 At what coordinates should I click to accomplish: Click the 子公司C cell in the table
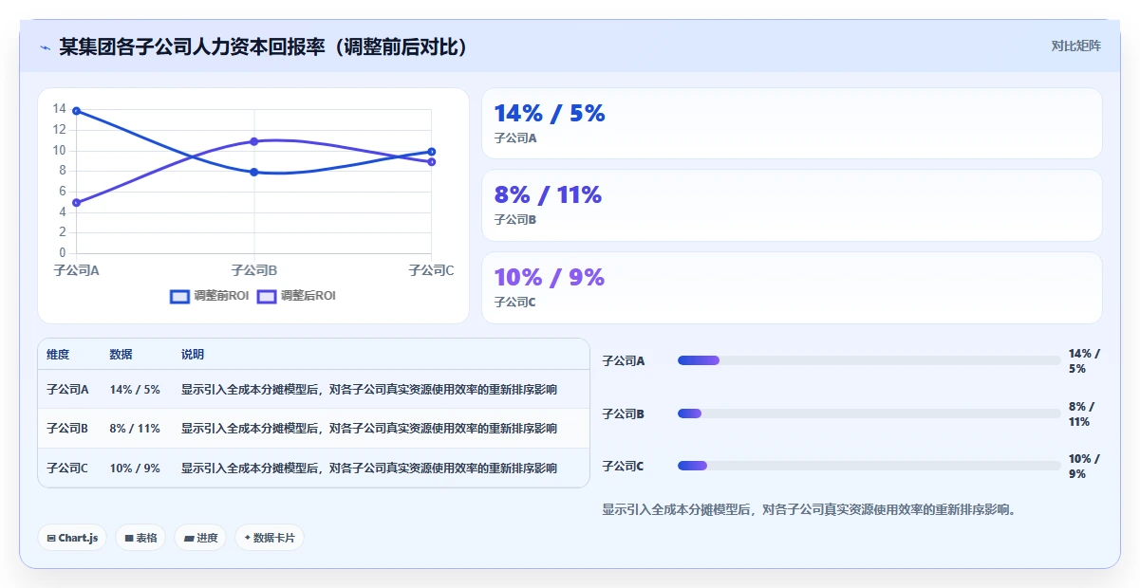click(67, 469)
